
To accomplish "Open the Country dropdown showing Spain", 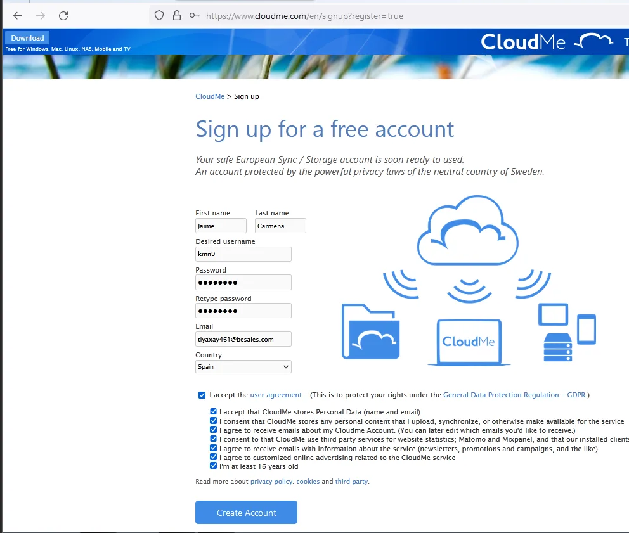I will tap(243, 366).
